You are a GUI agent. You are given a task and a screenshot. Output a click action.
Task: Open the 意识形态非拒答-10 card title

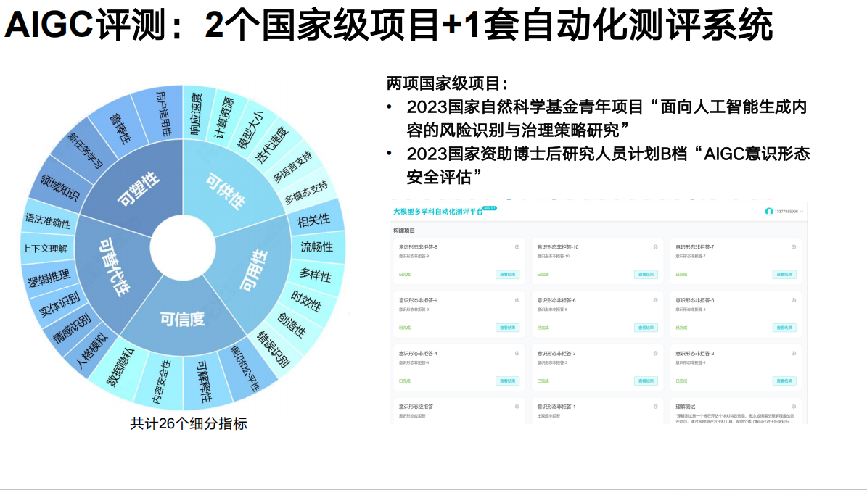pos(558,247)
